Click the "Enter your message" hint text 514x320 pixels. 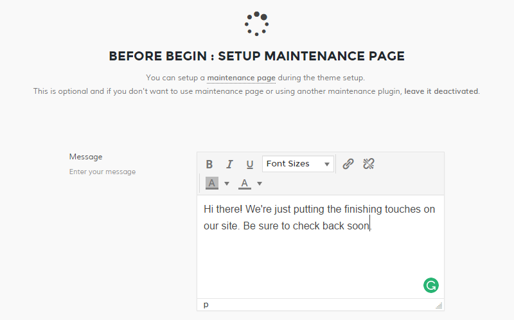tap(102, 172)
